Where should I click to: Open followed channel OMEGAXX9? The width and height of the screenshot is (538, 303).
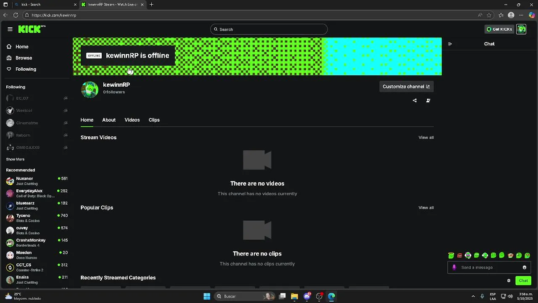(x=37, y=148)
